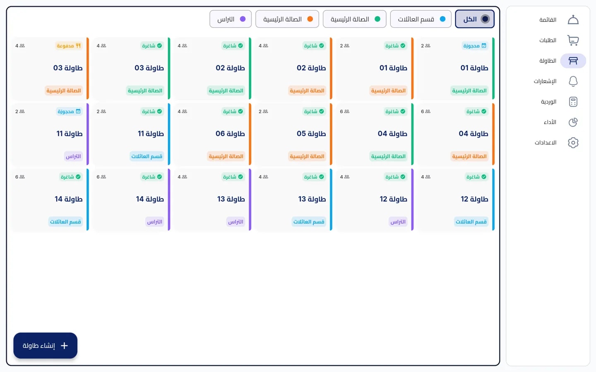Select the الطاولة tables icon in sidebar
The image size is (596, 372).
(573, 61)
